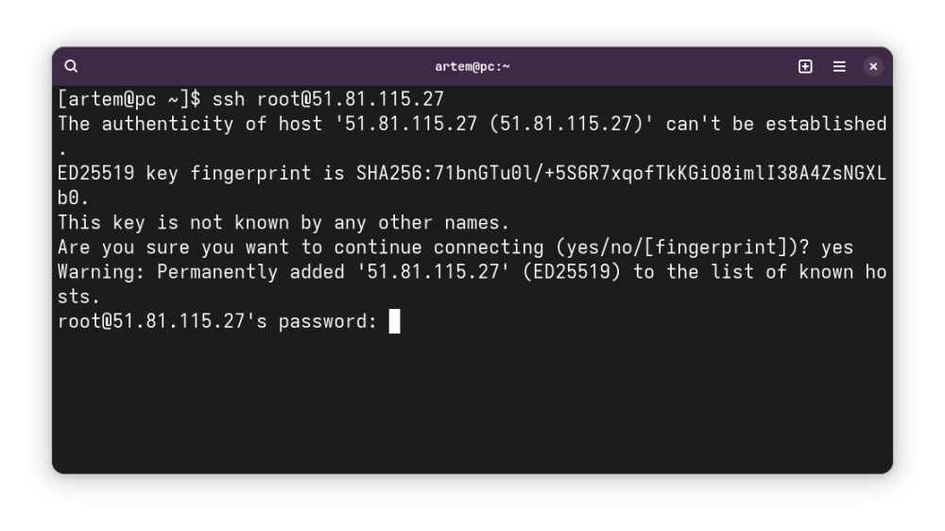The height and width of the screenshot is (531, 945).
Task: Click the empty terminal area below prompt
Action: pos(472,403)
